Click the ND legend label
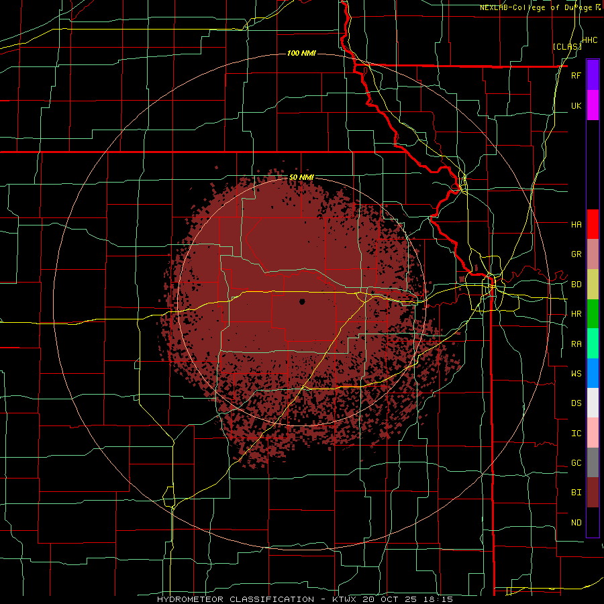This screenshot has height=604, width=604. point(576,523)
